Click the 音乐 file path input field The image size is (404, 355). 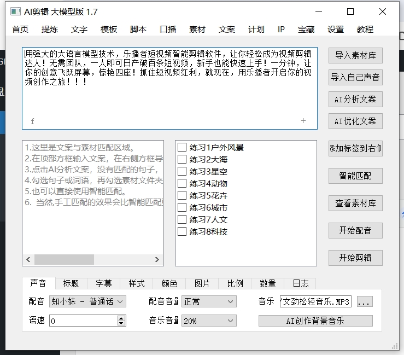[x=315, y=301]
